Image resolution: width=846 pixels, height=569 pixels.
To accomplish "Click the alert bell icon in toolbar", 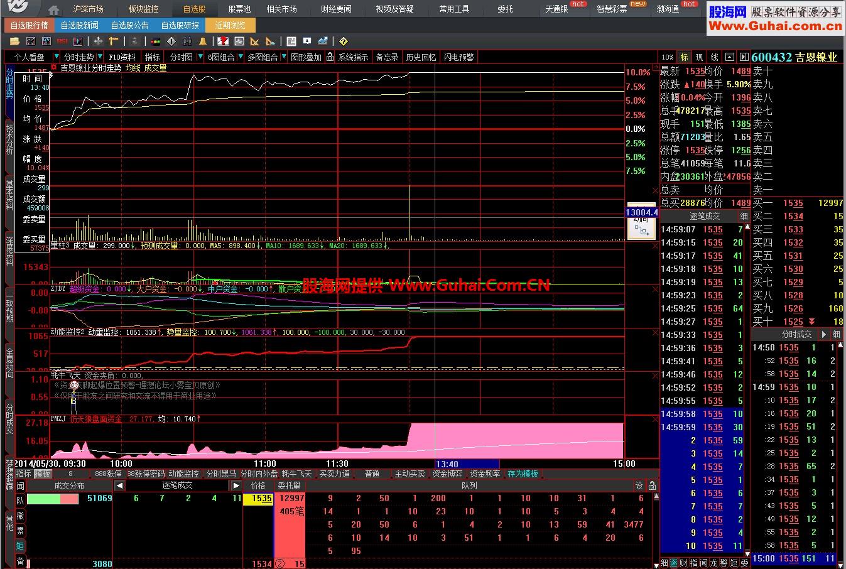I will point(202,41).
